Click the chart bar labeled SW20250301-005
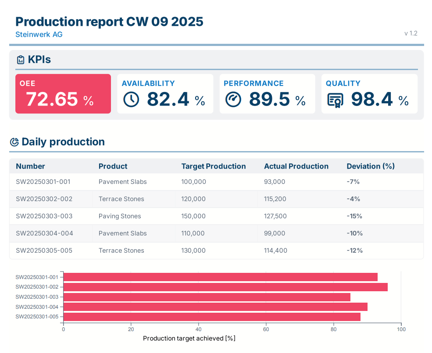The image size is (432, 353). (212, 317)
